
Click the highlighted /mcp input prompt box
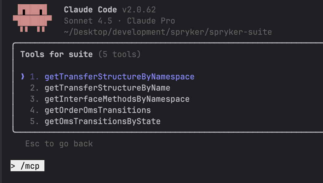tap(27, 166)
